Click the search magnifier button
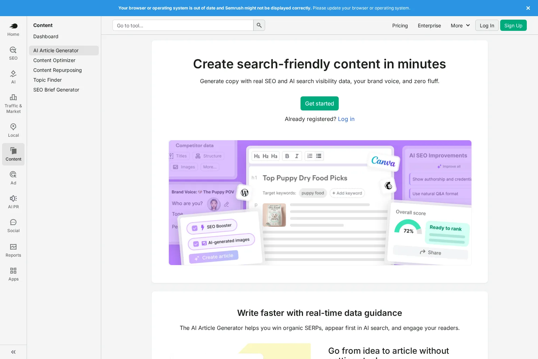 click(x=259, y=25)
